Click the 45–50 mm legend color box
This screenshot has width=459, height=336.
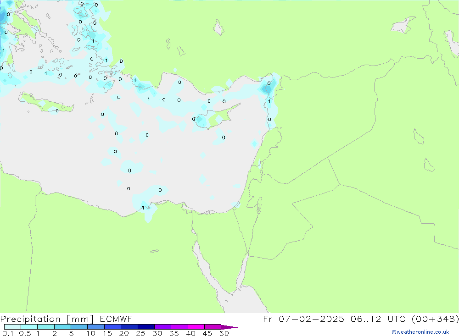(x=213, y=327)
